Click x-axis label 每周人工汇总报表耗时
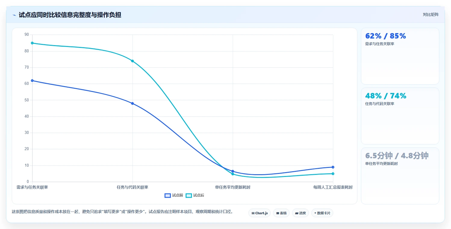 point(333,187)
